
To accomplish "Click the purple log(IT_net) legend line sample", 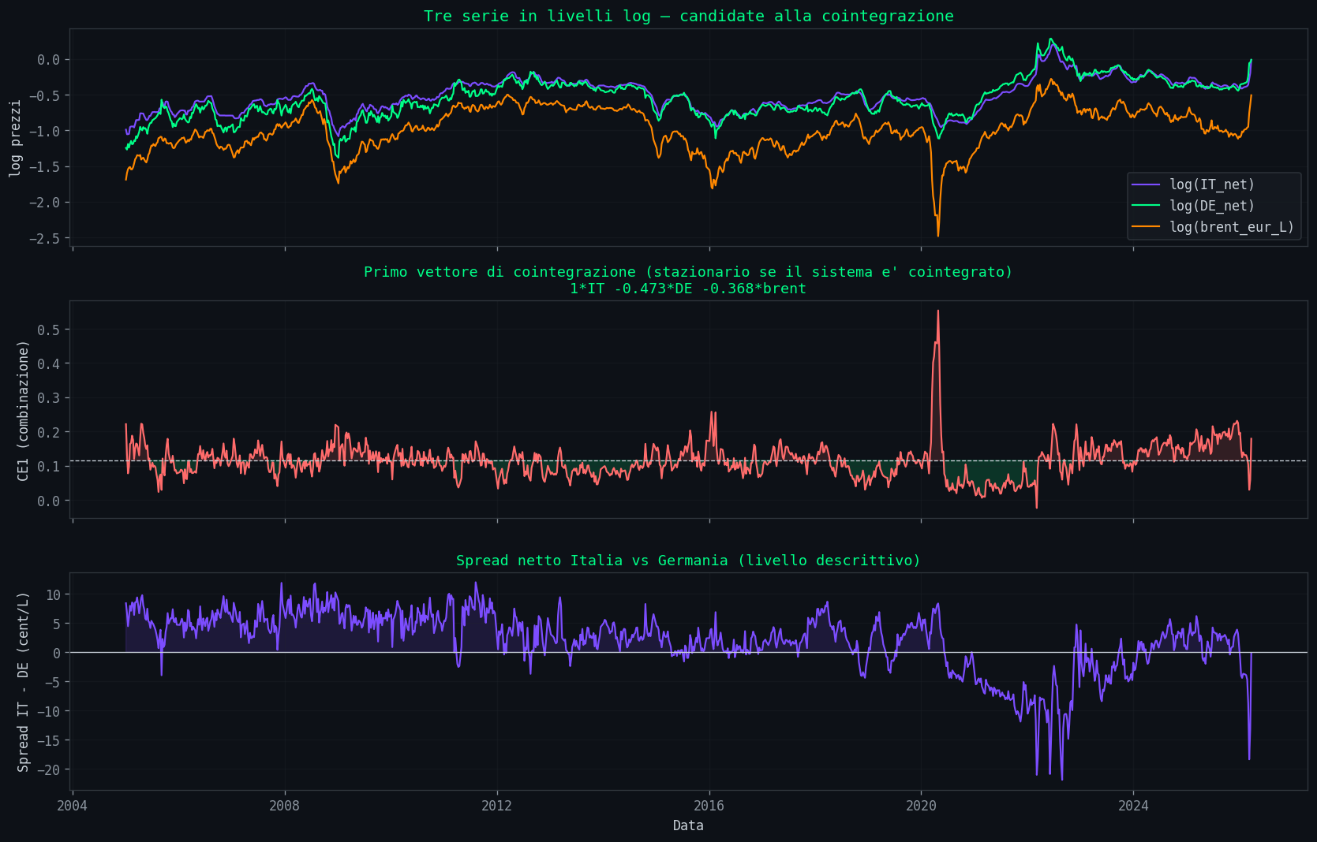I will (x=1146, y=184).
